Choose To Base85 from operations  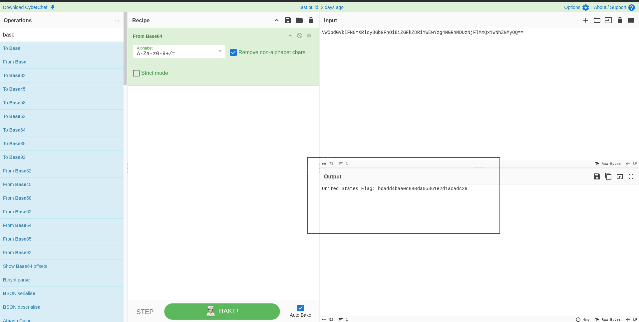(x=62, y=144)
